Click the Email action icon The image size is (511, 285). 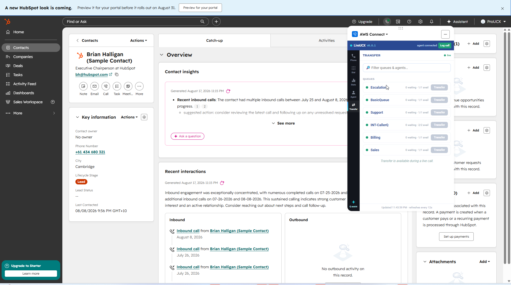[95, 86]
